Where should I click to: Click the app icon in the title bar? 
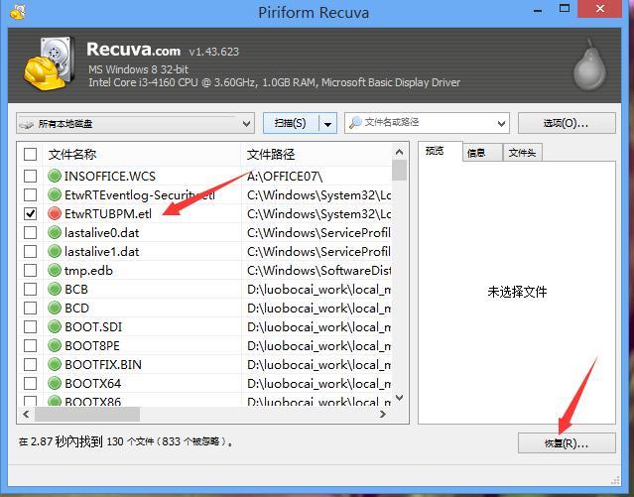(13, 11)
